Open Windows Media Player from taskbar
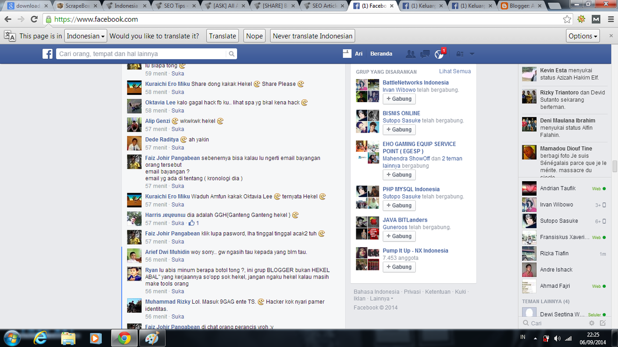This screenshot has height=347, width=618. click(96, 338)
